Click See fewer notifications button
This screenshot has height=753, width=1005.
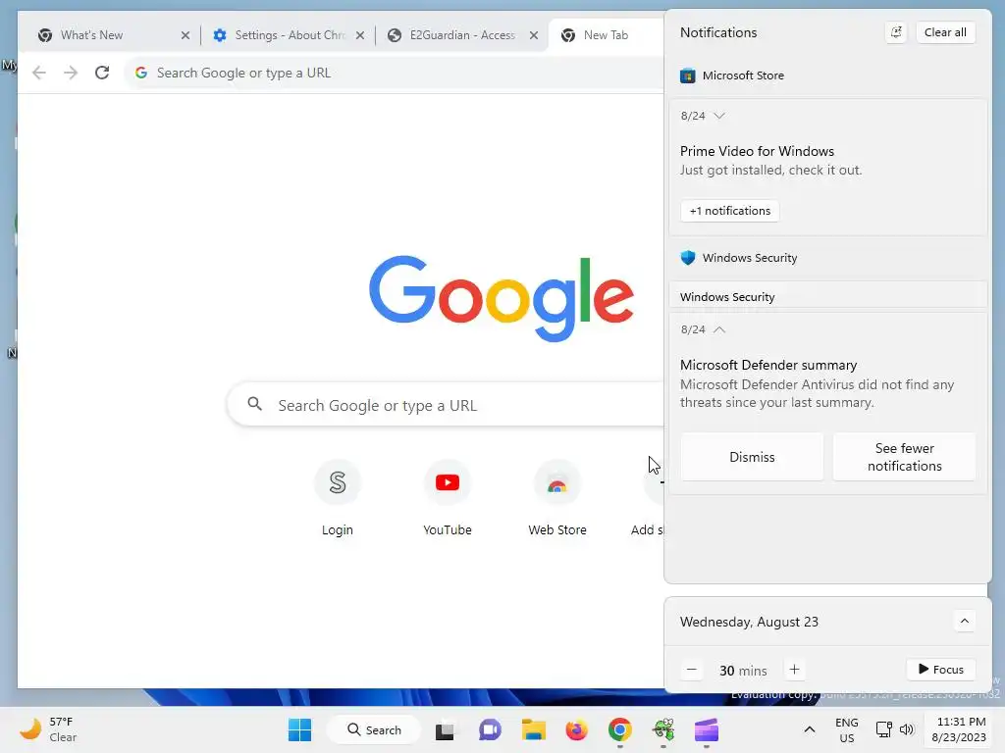(904, 457)
